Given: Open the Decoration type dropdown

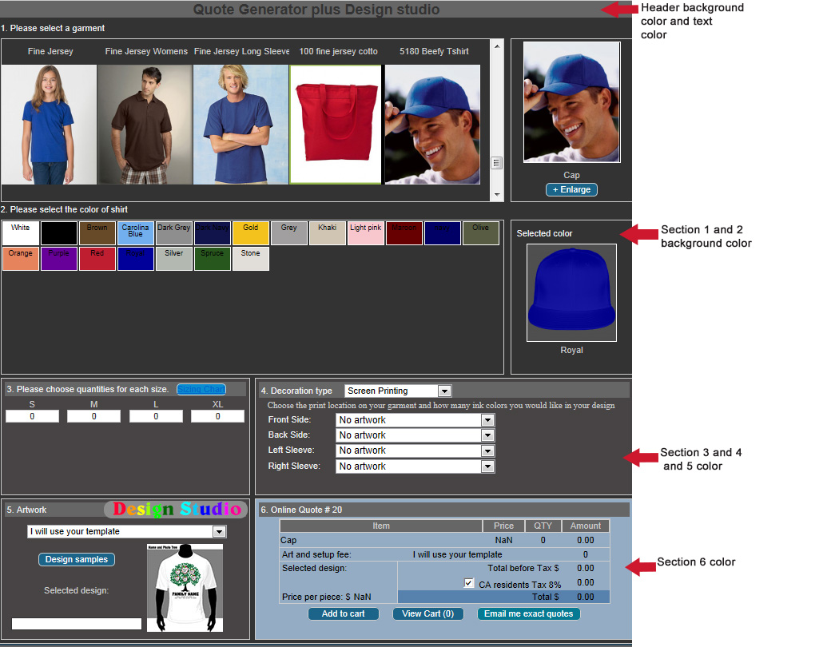Looking at the screenshot, I should 399,391.
